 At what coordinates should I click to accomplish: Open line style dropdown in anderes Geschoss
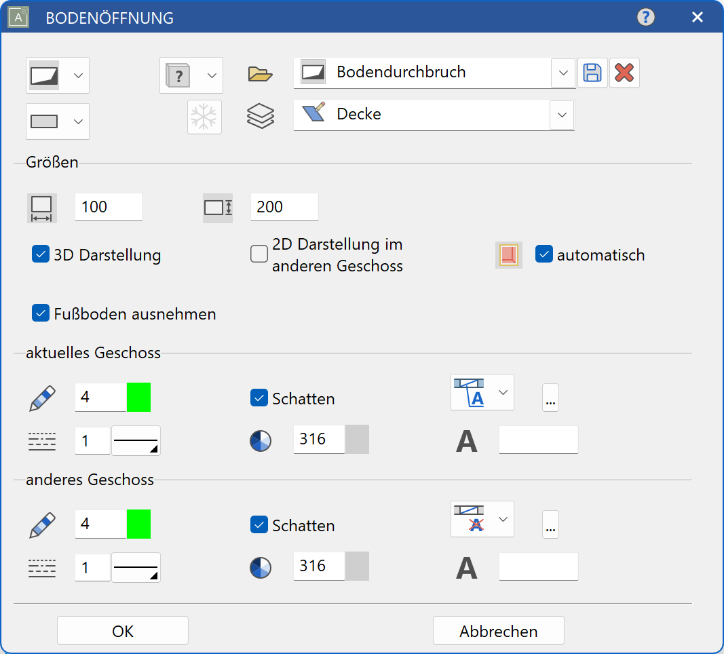[136, 568]
